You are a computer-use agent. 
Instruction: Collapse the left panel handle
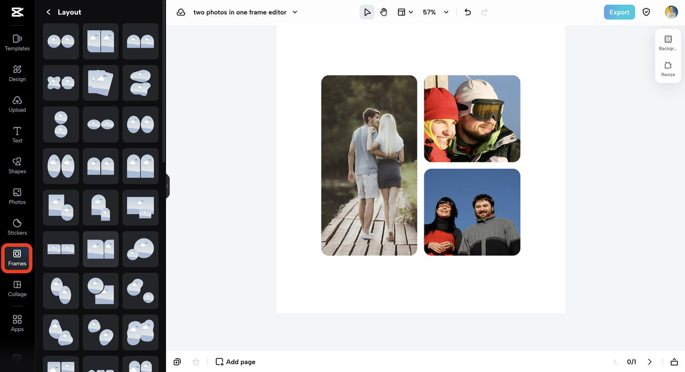(x=168, y=186)
